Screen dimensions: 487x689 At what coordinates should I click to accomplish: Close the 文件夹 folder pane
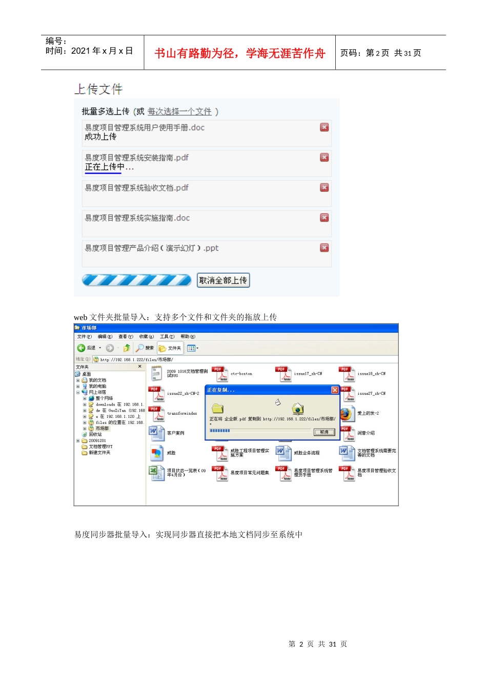[x=139, y=367]
